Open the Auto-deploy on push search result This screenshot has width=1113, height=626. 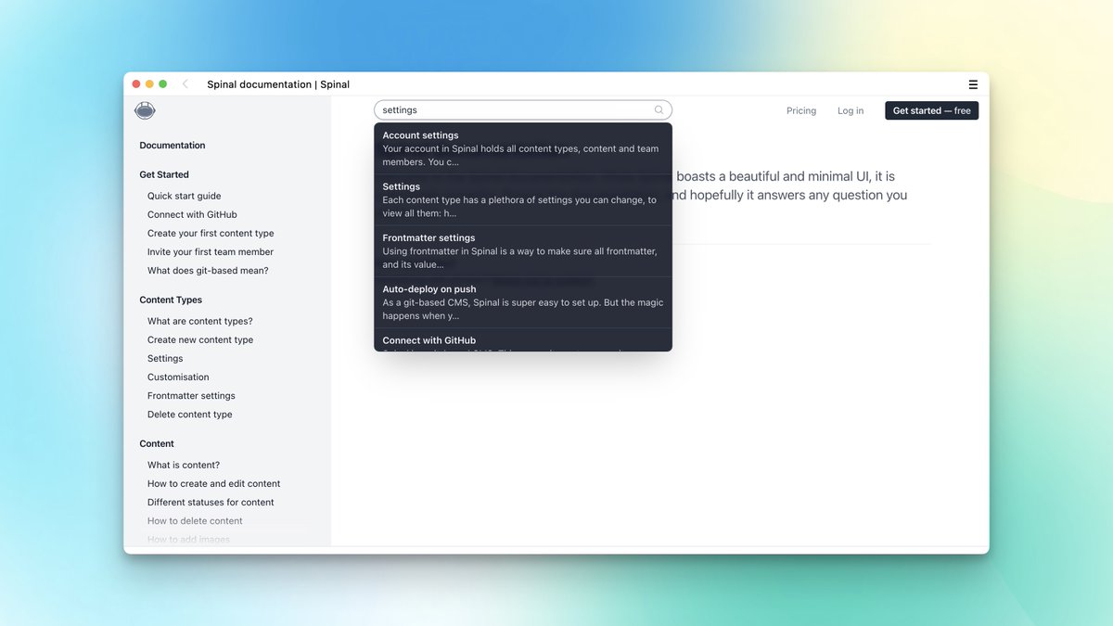(523, 302)
